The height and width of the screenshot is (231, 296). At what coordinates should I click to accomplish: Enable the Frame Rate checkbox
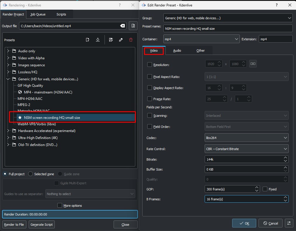[x=150, y=99]
